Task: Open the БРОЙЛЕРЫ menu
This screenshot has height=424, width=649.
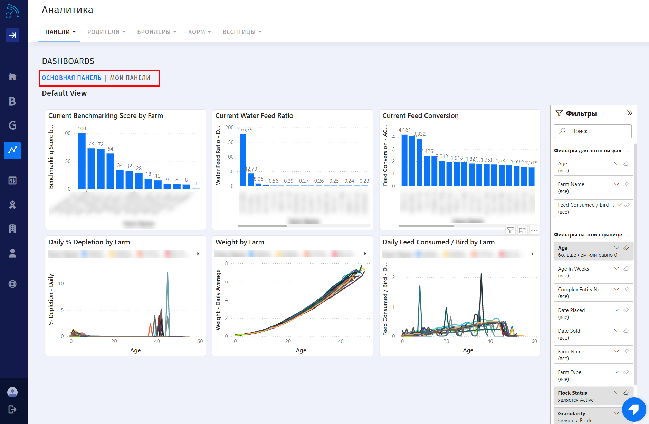Action: coord(157,32)
